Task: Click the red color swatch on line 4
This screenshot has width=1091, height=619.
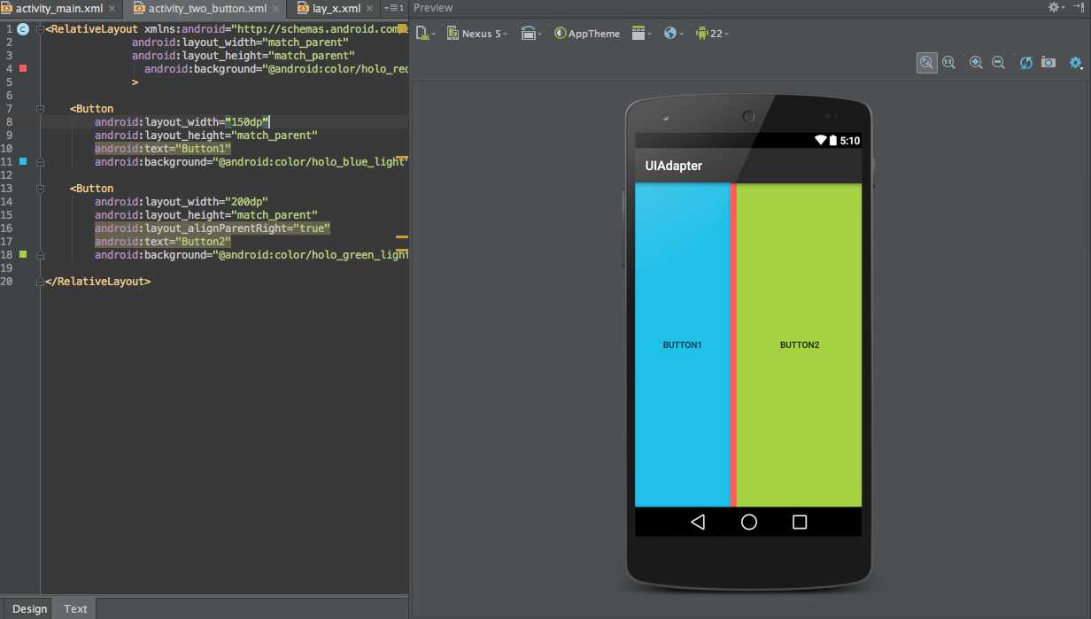Action: [23, 68]
